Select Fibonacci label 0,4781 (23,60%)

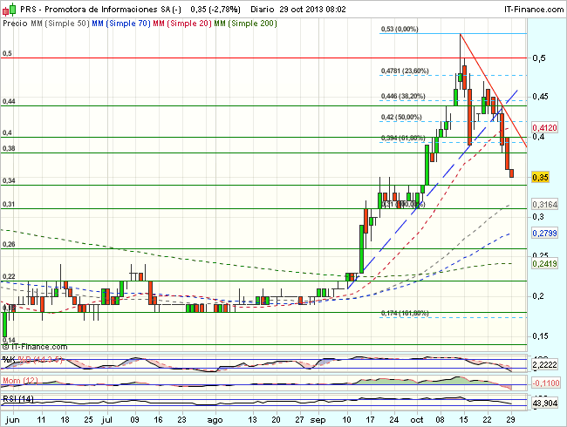(405, 71)
